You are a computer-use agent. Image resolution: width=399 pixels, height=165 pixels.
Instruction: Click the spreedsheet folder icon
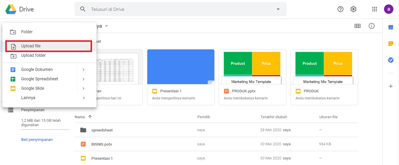click(x=83, y=130)
